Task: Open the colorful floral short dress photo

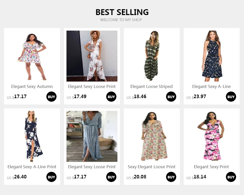Action: click(32, 56)
